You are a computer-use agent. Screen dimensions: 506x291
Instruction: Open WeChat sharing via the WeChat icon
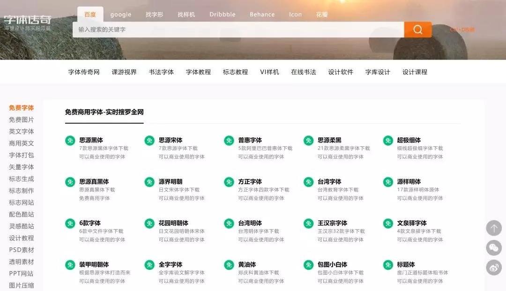pyautogui.click(x=494, y=248)
